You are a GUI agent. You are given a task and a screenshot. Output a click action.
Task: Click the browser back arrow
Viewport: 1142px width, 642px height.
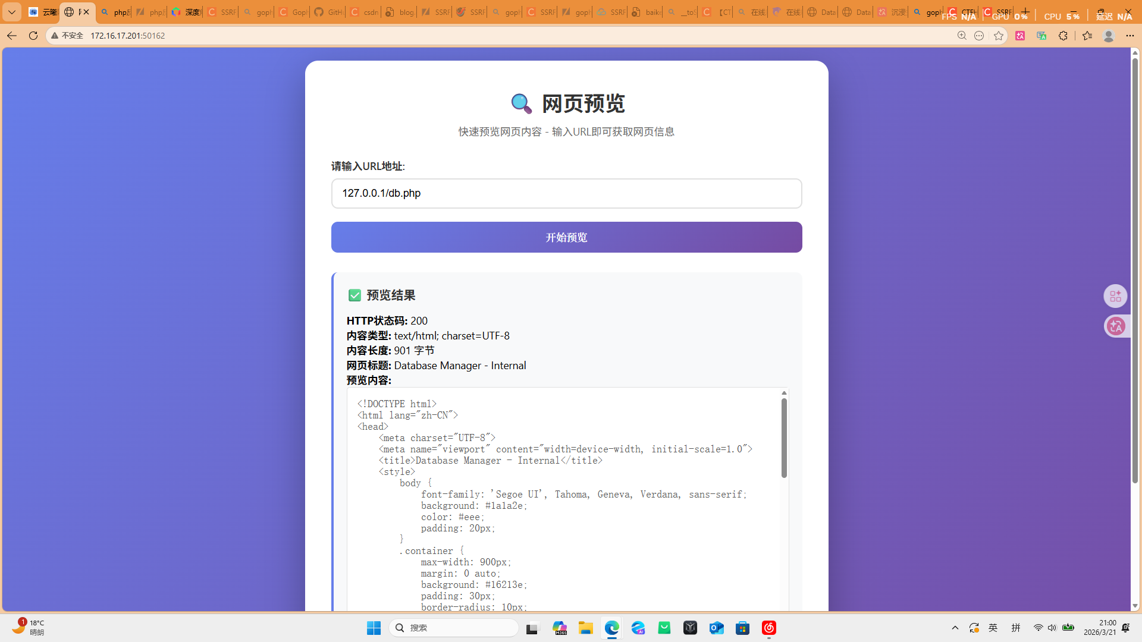11,36
